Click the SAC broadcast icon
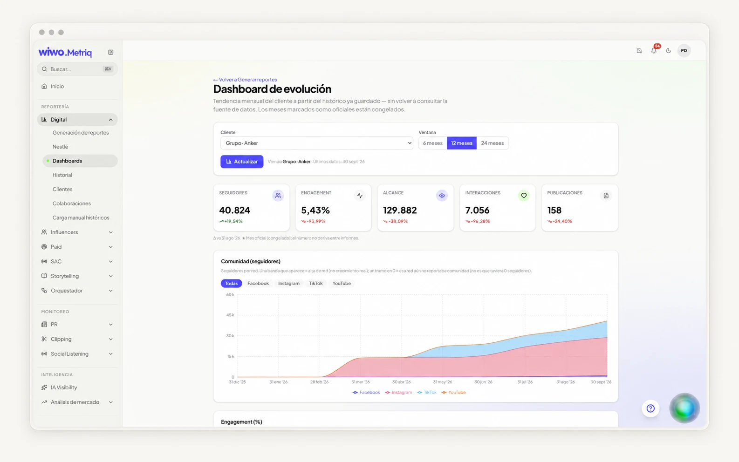Viewport: 739px width, 462px height. (x=44, y=261)
